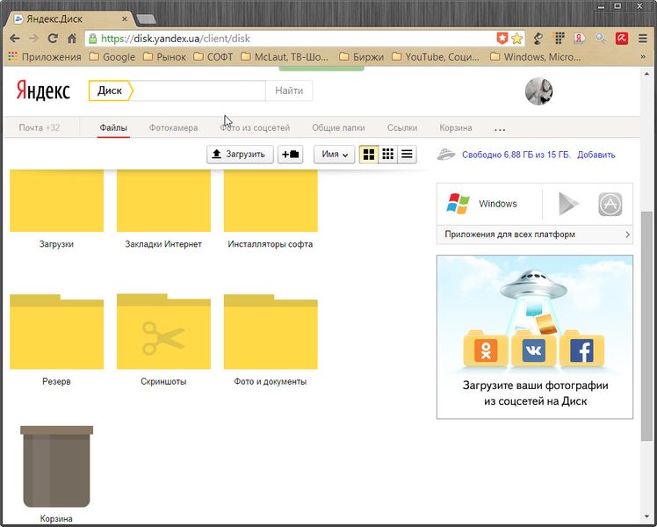Click the Google Play app icon
The height and width of the screenshot is (527, 657).
point(568,204)
